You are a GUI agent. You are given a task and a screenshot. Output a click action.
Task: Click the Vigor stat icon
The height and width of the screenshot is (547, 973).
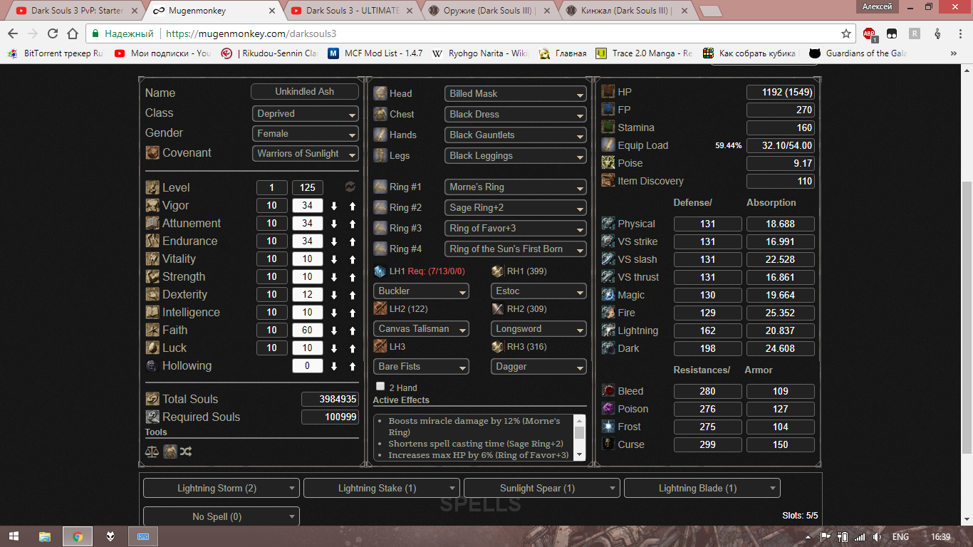(152, 205)
